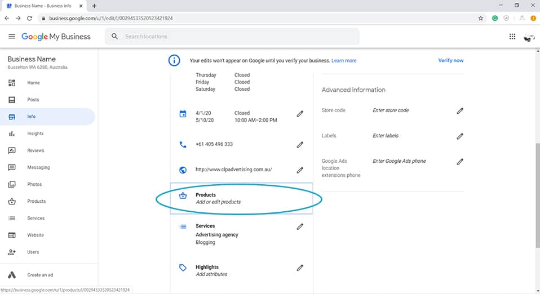Edit special hours with pencil icon
Image resolution: width=540 pixels, height=294 pixels.
[x=300, y=114]
